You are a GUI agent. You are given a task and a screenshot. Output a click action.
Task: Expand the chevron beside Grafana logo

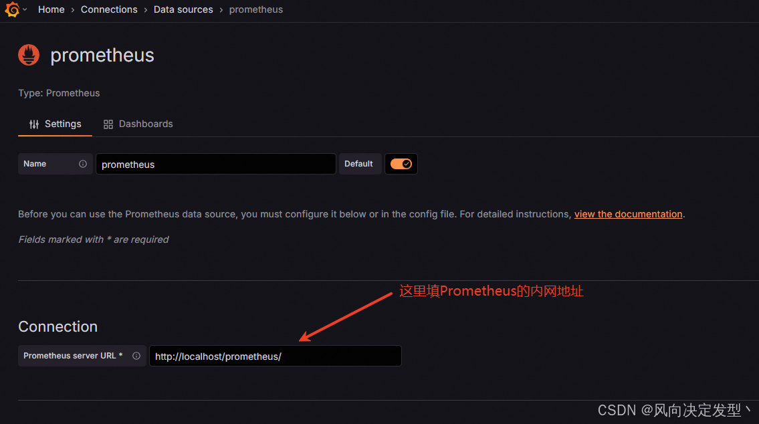pyautogui.click(x=25, y=9)
